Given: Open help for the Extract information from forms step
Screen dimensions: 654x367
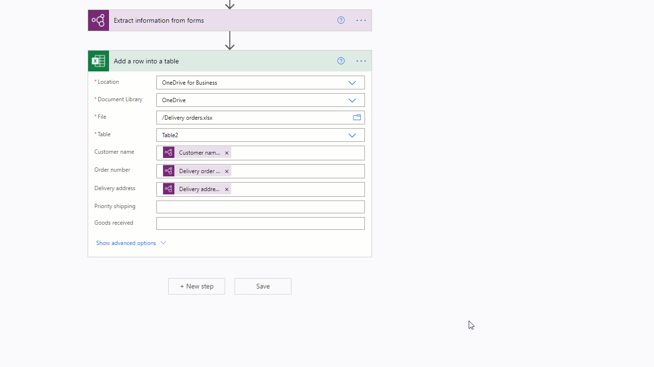Looking at the screenshot, I should (341, 20).
